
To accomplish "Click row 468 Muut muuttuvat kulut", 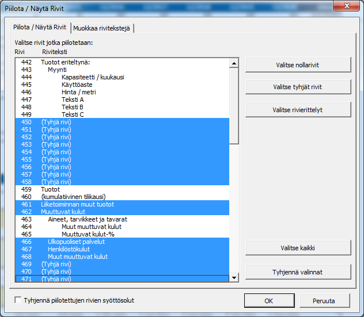I will coord(122,257).
